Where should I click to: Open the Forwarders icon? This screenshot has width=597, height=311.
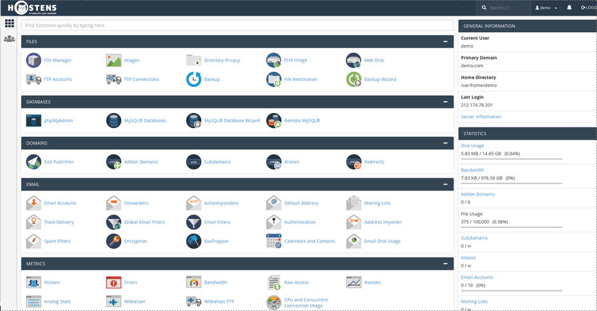click(114, 203)
